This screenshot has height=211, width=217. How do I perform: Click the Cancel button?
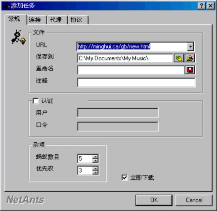pos(194,200)
